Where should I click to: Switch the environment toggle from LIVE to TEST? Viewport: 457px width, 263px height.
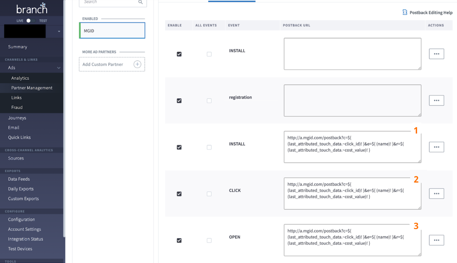tap(32, 21)
